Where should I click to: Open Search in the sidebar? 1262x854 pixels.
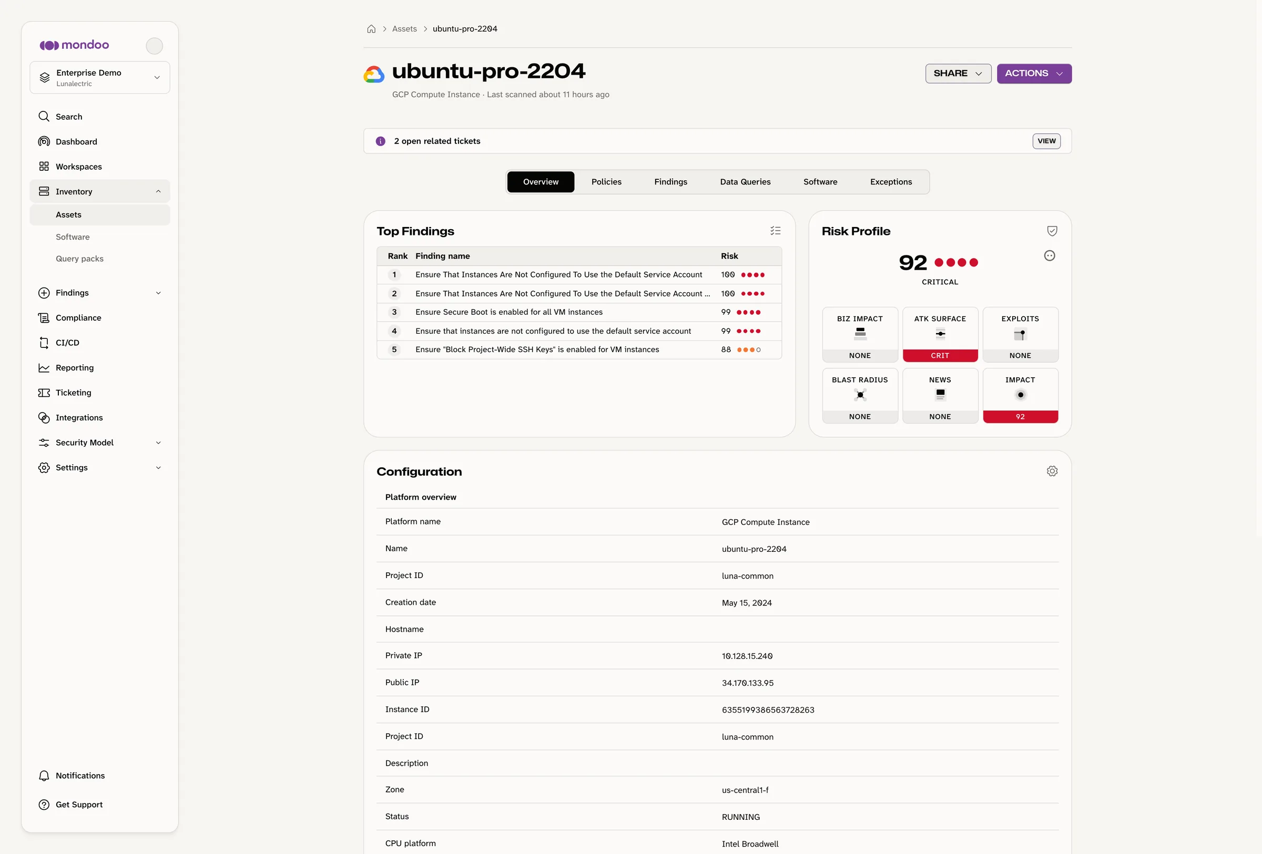(x=99, y=117)
